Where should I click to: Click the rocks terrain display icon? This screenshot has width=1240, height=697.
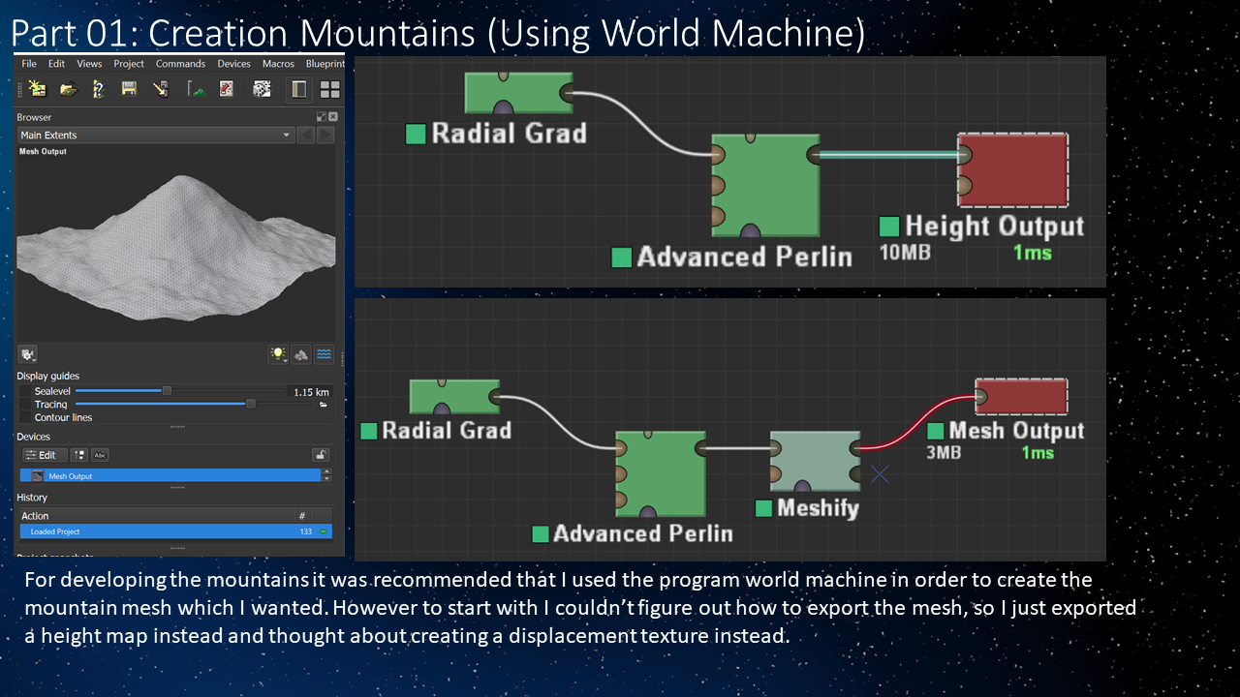pyautogui.click(x=301, y=354)
